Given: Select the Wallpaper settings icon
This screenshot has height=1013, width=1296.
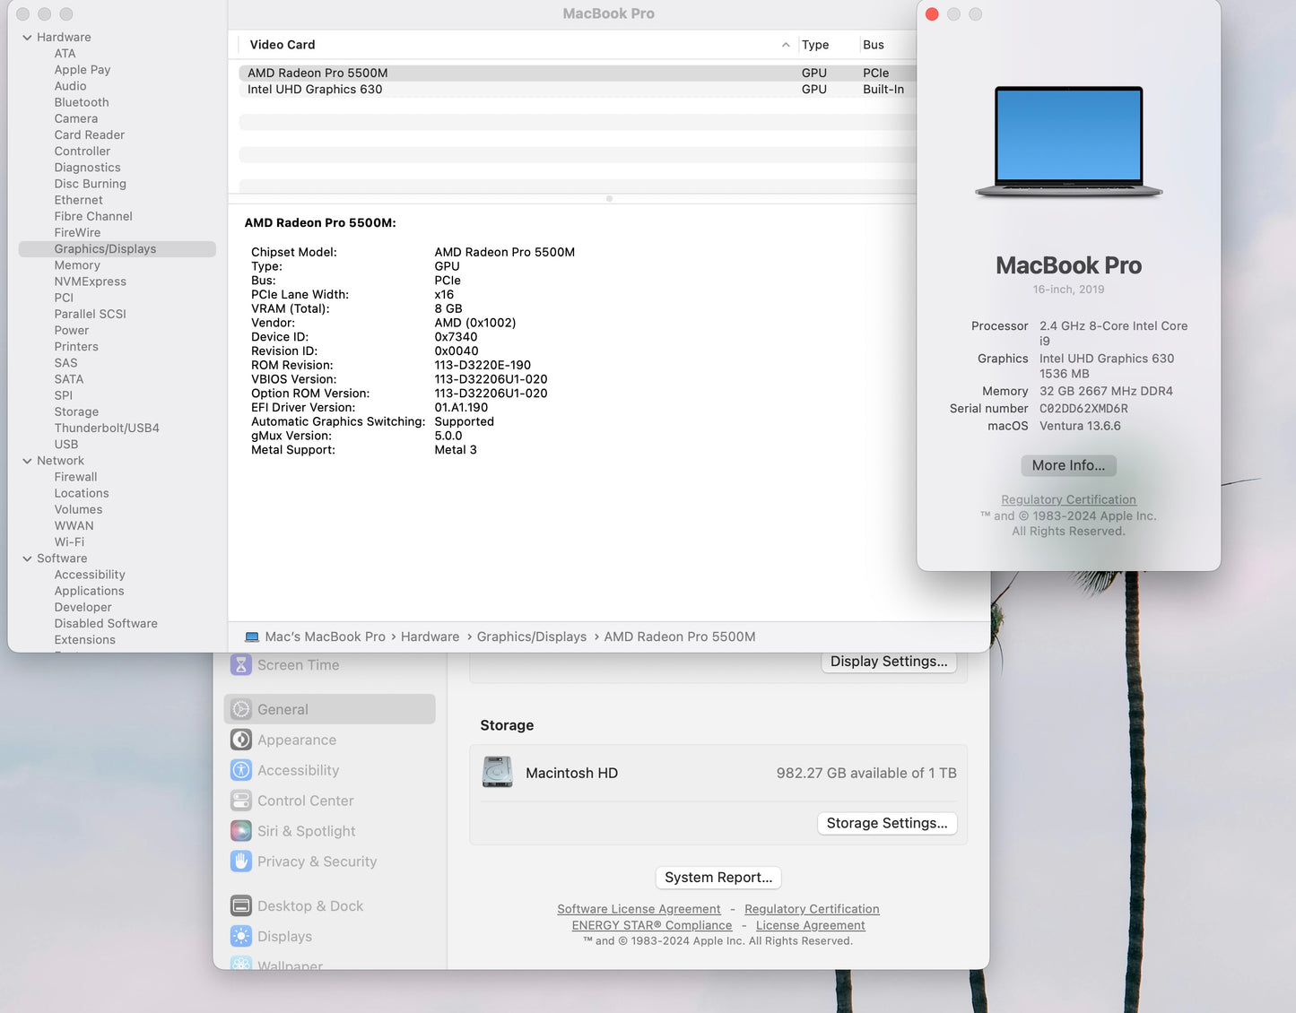Looking at the screenshot, I should coord(240,964).
